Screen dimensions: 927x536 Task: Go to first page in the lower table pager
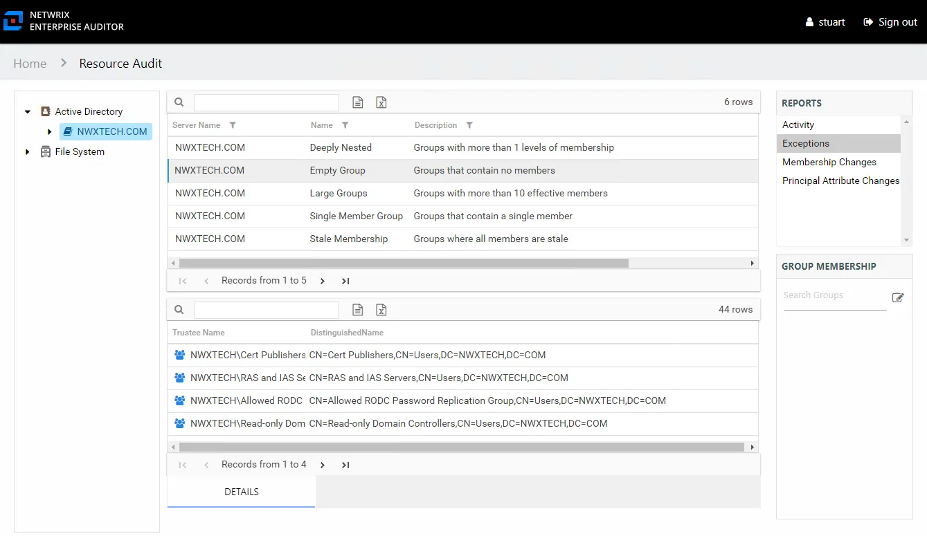pos(183,465)
